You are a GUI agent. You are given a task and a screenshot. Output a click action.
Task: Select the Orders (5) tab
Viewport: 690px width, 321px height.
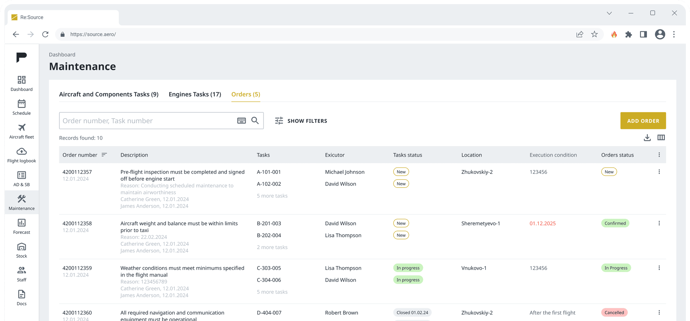point(246,94)
